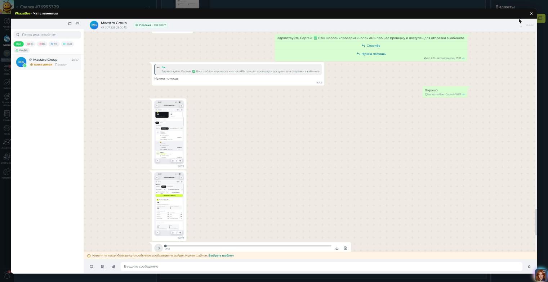Open the emoji picker
The width and height of the screenshot is (548, 282).
tap(92, 267)
